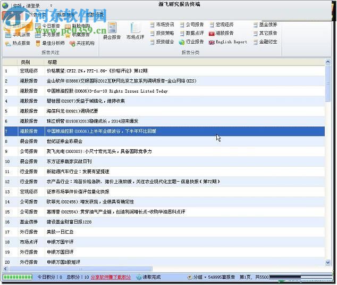337x285 pixels.
Task: Select 碧桂园(02007) report row
Action: pos(164,101)
